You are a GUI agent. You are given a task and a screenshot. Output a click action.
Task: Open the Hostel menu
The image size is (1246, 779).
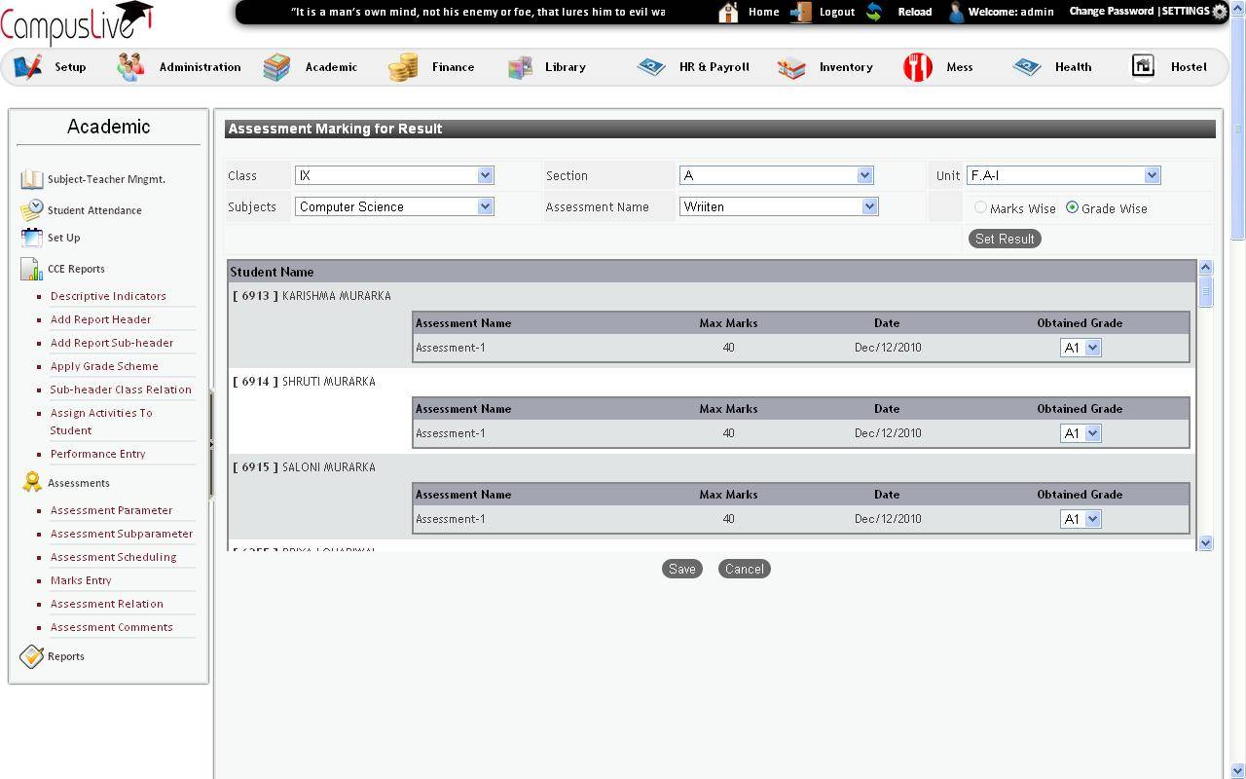(x=1189, y=67)
